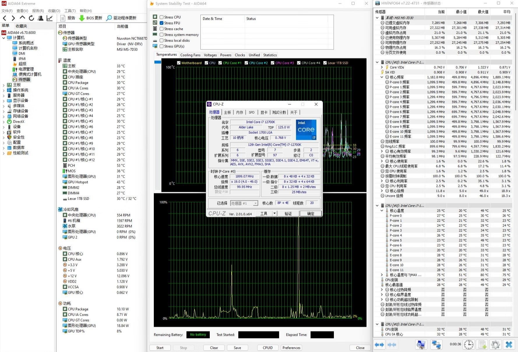Click CPUID button in Stability Test
The width and height of the screenshot is (518, 352).
pos(268,348)
